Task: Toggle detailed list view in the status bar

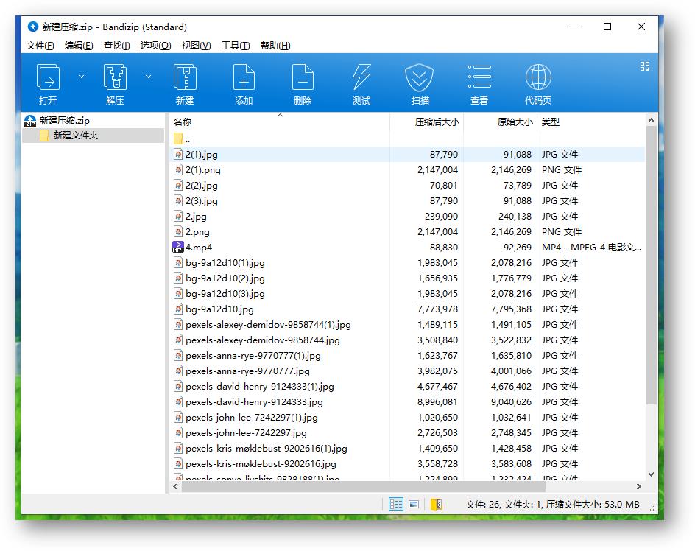Action: (x=395, y=504)
